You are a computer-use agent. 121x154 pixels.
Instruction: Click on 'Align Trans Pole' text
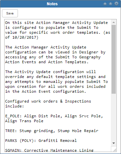pyautogui.click(x=24, y=121)
